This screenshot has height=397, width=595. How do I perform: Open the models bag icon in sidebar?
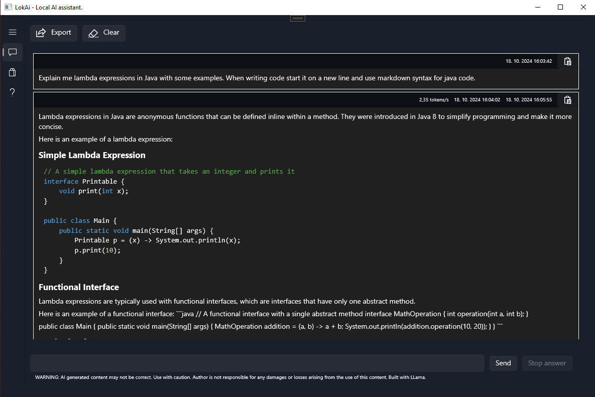(x=13, y=72)
